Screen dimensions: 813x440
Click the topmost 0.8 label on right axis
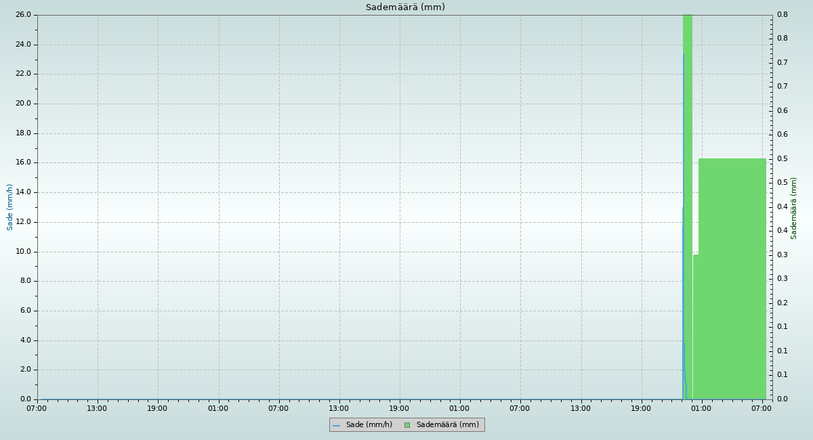(782, 15)
